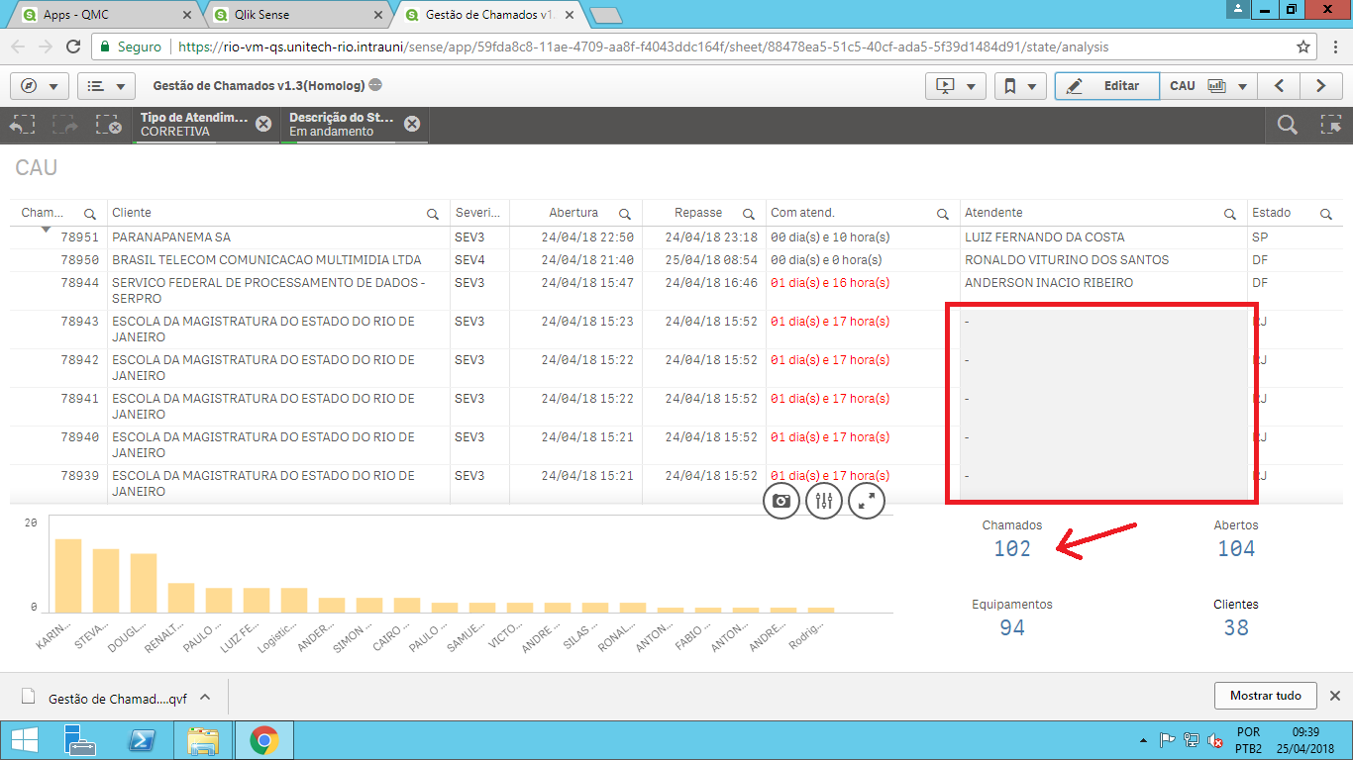
Task: Sort by the Severidade column header
Action: [x=478, y=213]
